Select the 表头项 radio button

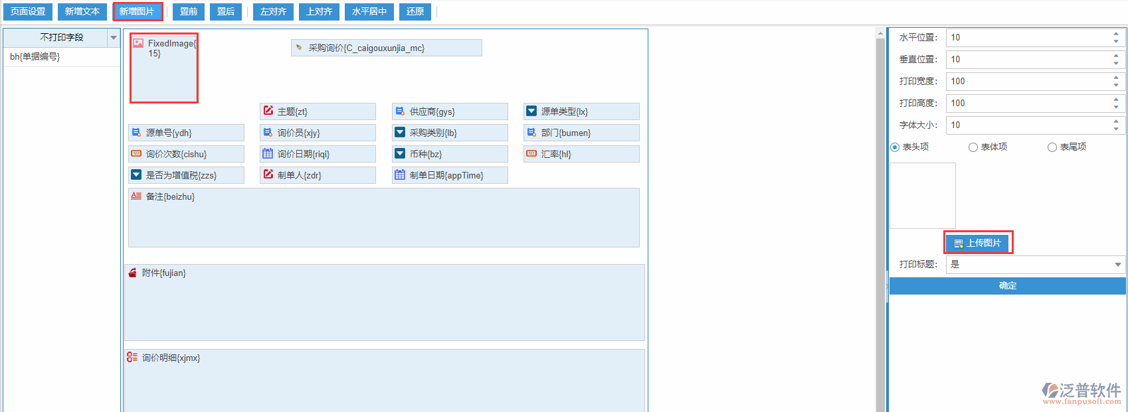coord(895,147)
